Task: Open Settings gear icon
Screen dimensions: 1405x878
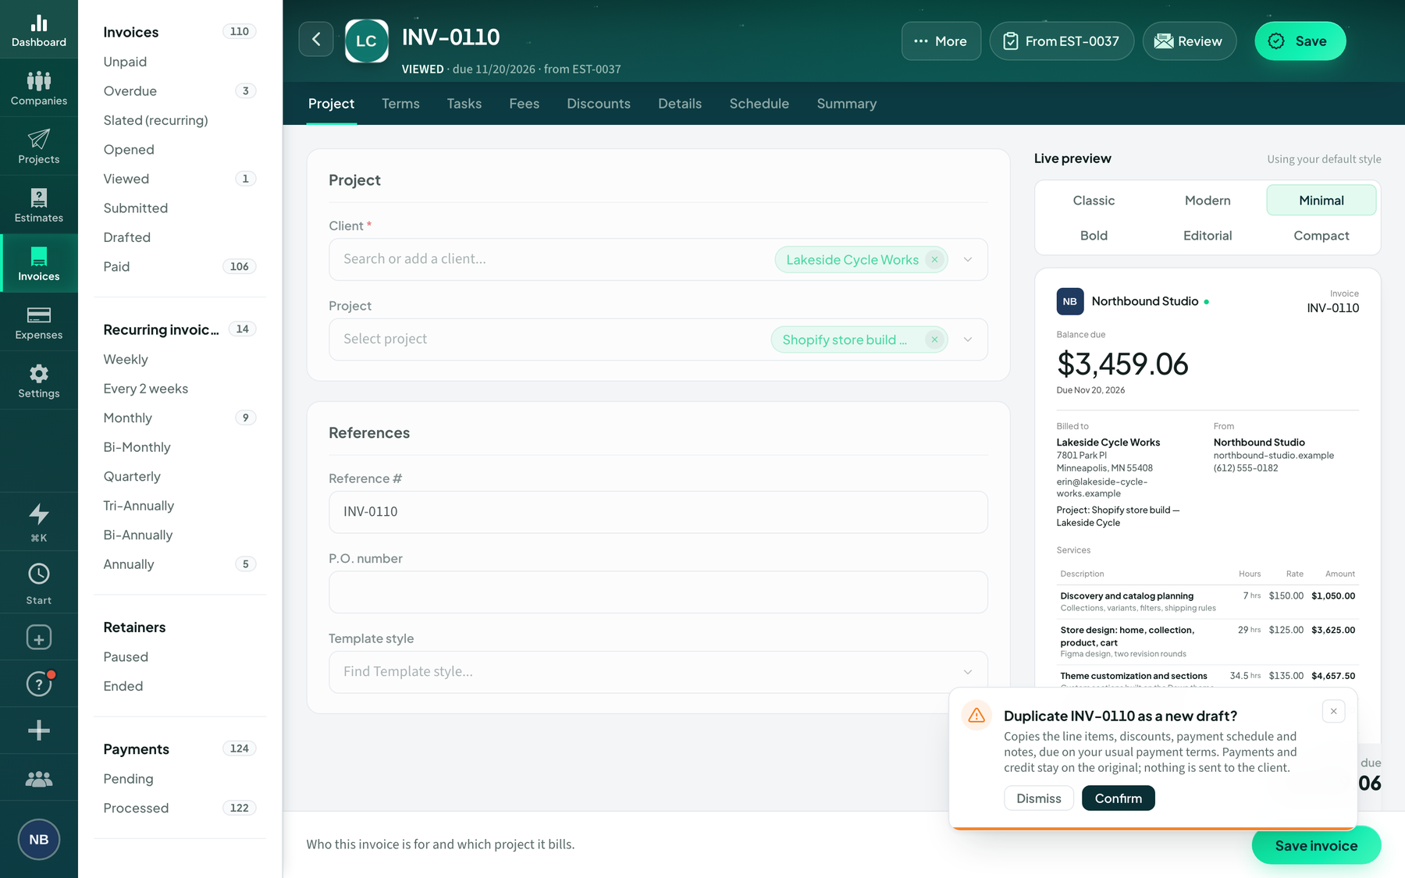Action: 39,381
